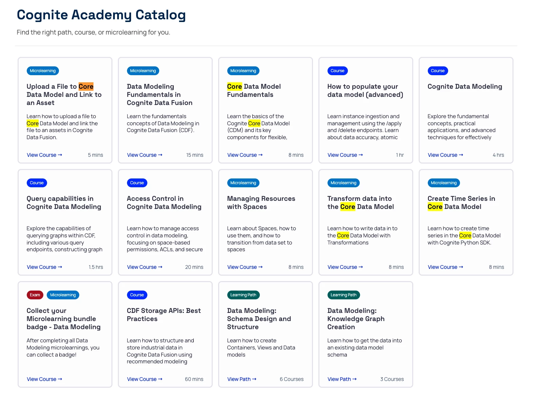Open View Path for Schema Design and Structure
This screenshot has width=545, height=404.
point(242,379)
